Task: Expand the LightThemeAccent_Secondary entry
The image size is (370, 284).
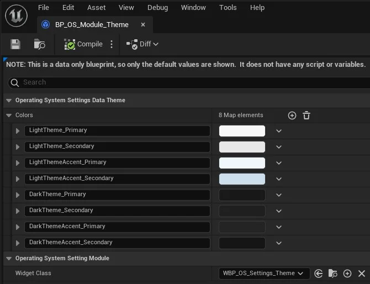Action: (18, 179)
